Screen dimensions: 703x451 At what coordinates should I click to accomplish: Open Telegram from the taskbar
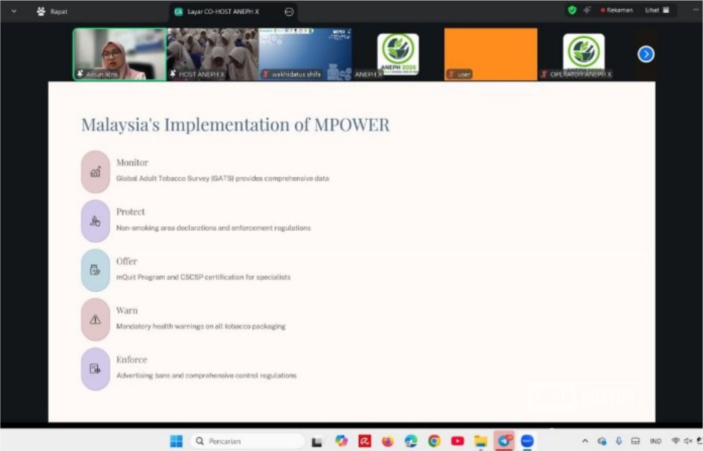(504, 441)
